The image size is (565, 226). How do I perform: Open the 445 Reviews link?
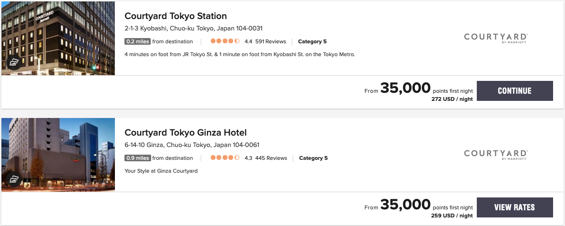pos(271,158)
